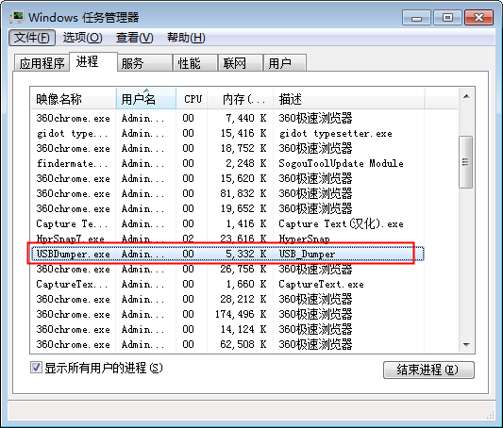Switch to the 用户 tab
503x428 pixels.
click(285, 63)
